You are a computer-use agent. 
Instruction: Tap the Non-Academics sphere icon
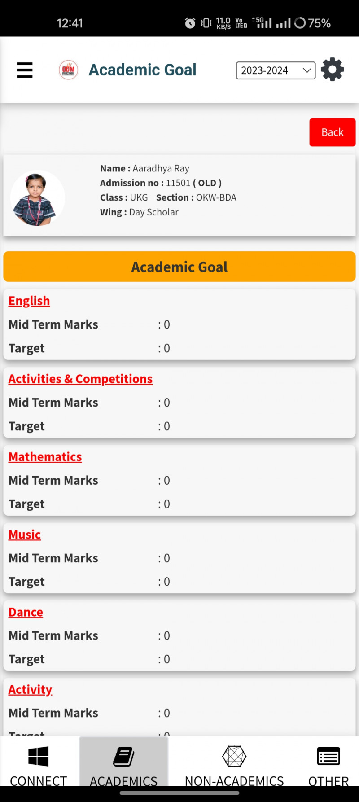click(x=234, y=756)
